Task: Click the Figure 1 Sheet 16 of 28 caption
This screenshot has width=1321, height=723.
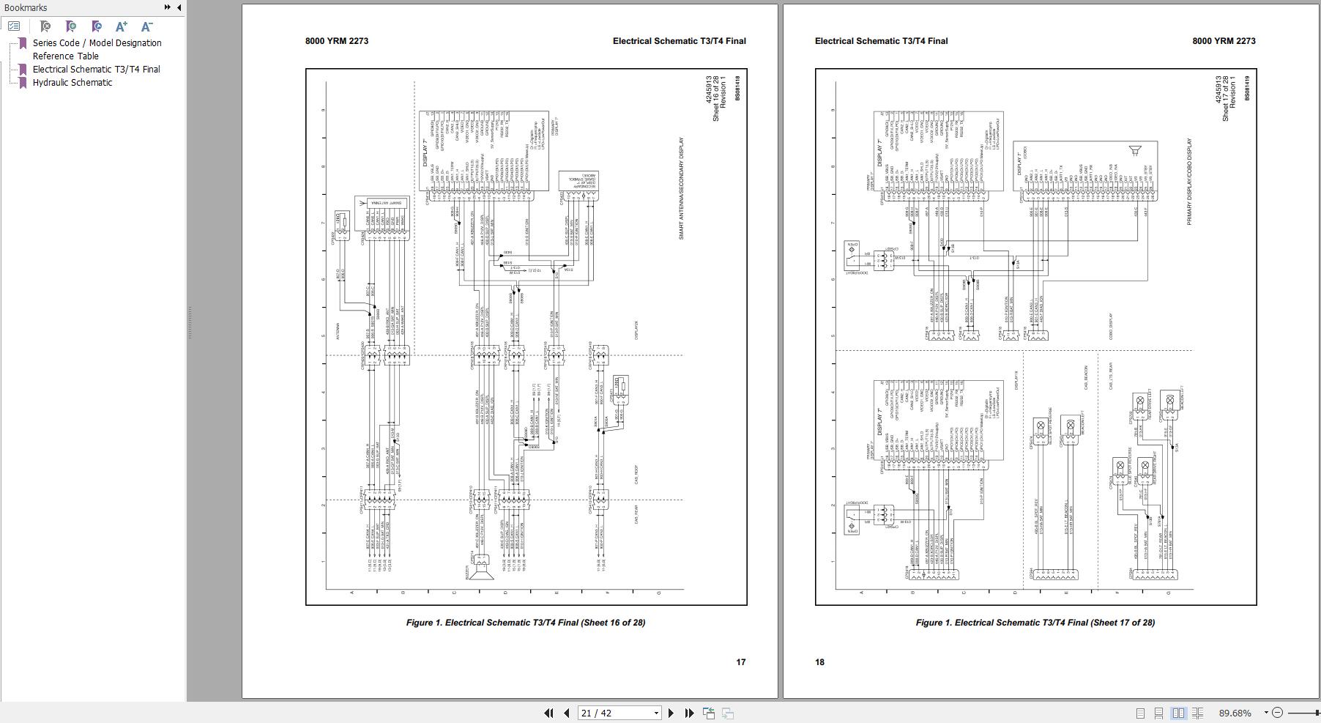Action: click(526, 623)
